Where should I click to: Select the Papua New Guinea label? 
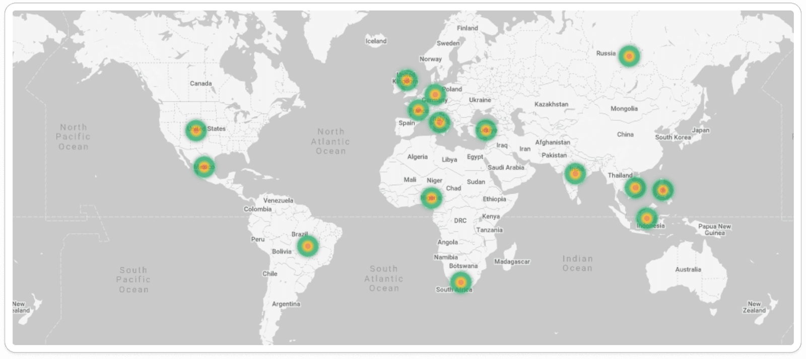[714, 230]
